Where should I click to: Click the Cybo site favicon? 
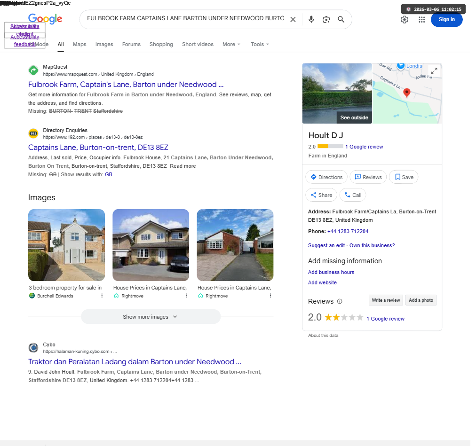click(x=33, y=348)
